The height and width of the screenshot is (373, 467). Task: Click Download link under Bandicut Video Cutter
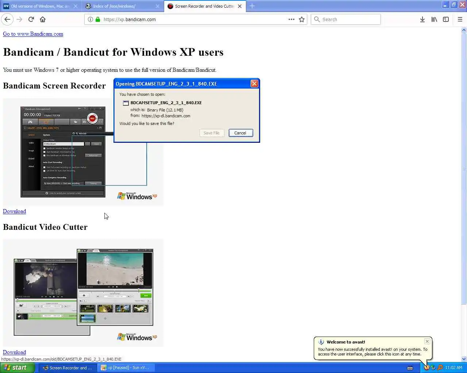(15, 352)
